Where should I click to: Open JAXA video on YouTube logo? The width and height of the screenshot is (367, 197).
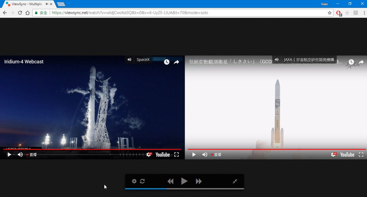(347, 155)
